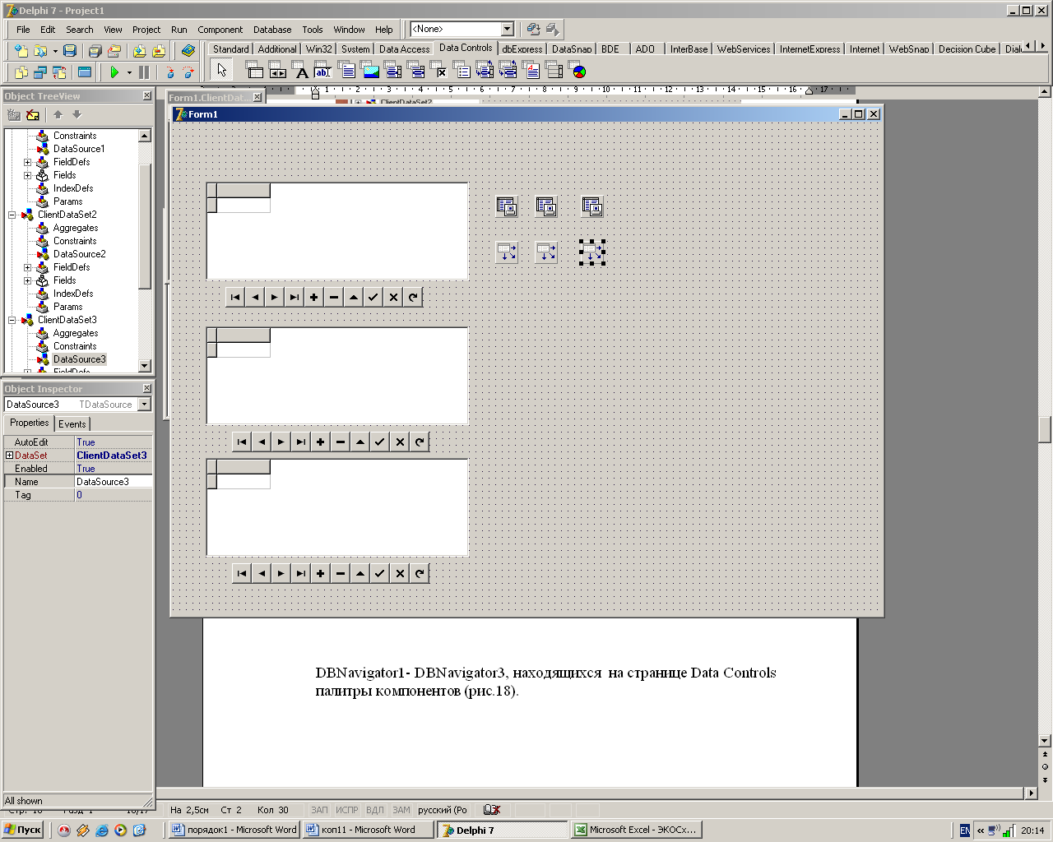Open the Component menu
The width and height of the screenshot is (1053, 842).
point(220,30)
